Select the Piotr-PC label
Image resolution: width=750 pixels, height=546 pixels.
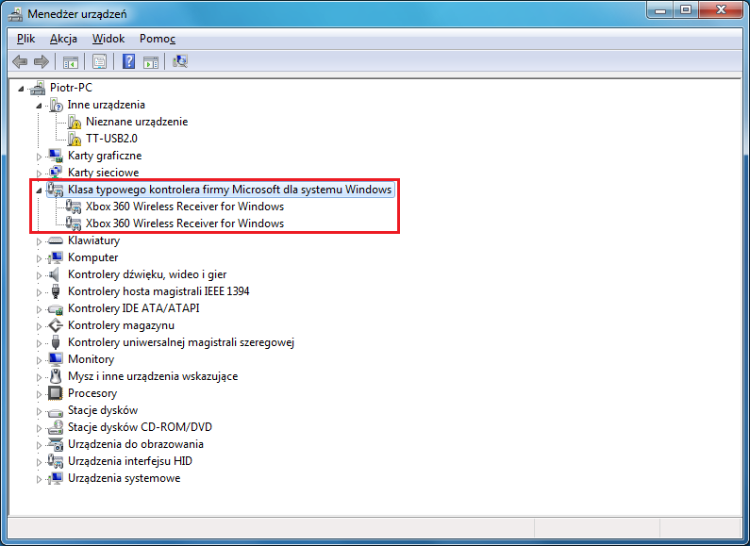(x=71, y=88)
